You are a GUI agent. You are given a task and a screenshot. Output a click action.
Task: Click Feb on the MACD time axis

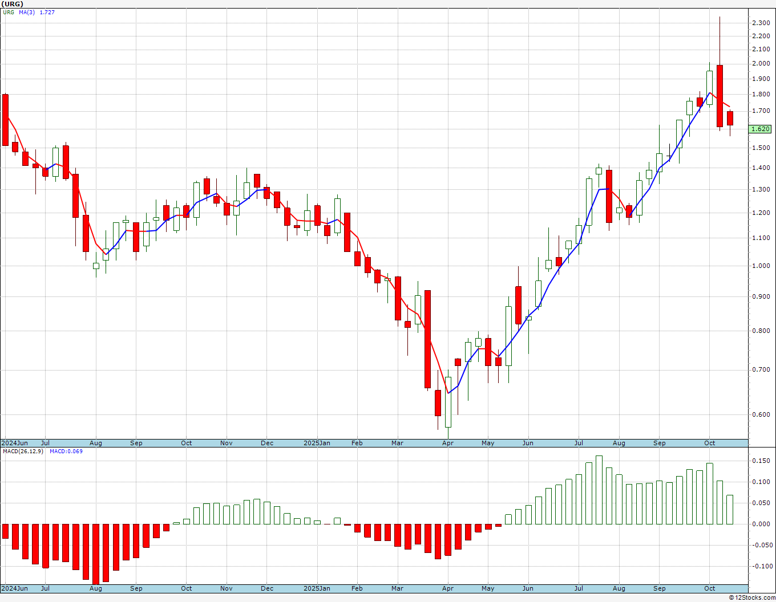(x=357, y=588)
